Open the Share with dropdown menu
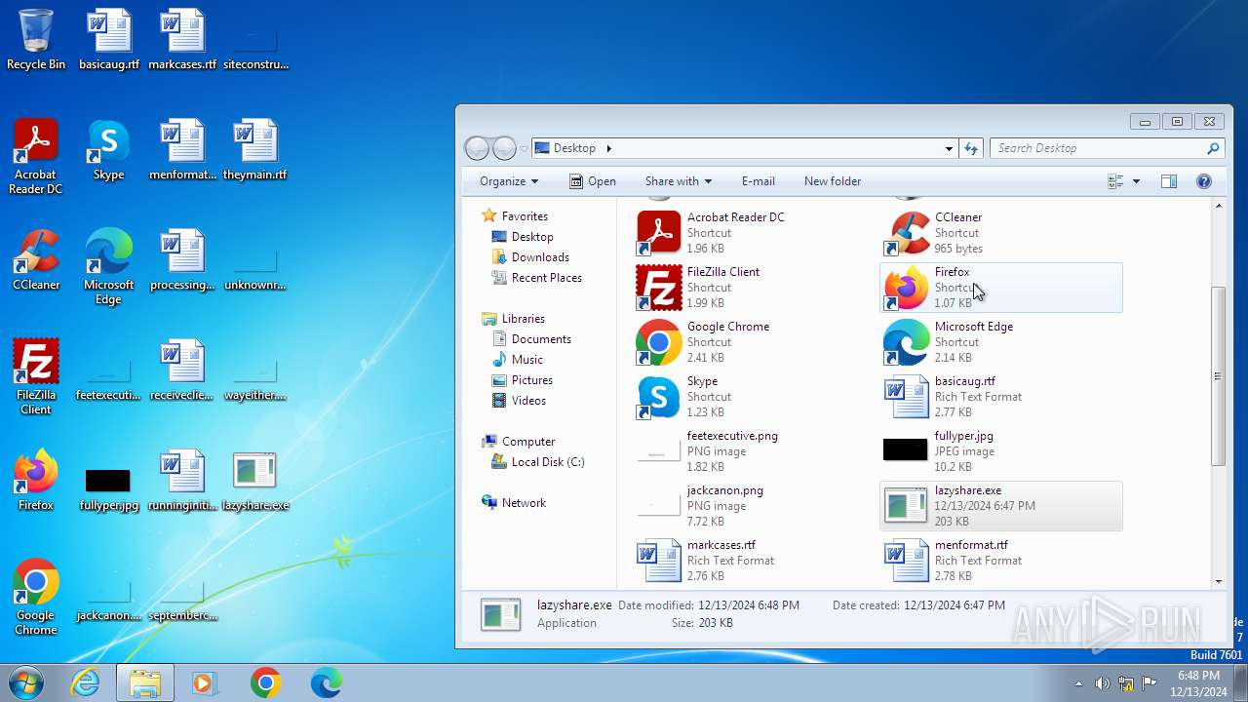 pyautogui.click(x=679, y=181)
